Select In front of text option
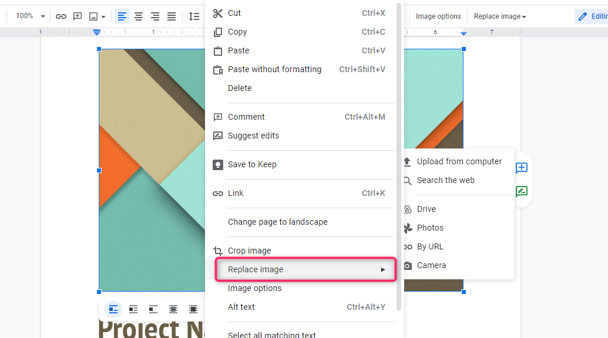 coord(193,309)
